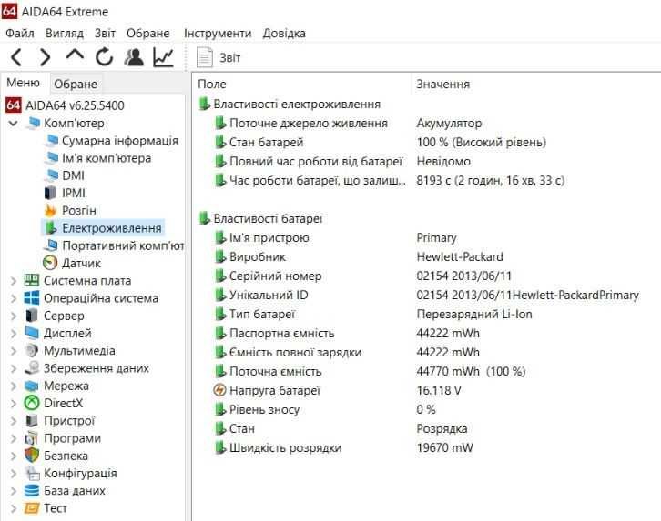The width and height of the screenshot is (661, 521).
Task: Open the graph chart toolbar icon
Action: [164, 57]
